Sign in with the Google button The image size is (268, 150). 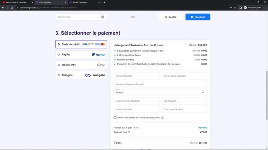point(170,17)
